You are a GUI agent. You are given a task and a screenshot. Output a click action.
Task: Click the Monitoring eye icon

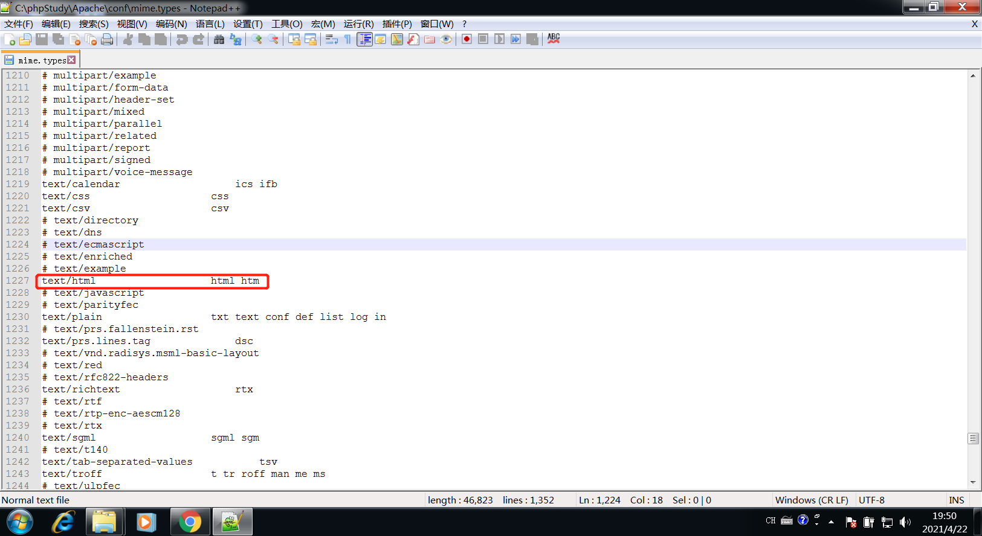446,39
